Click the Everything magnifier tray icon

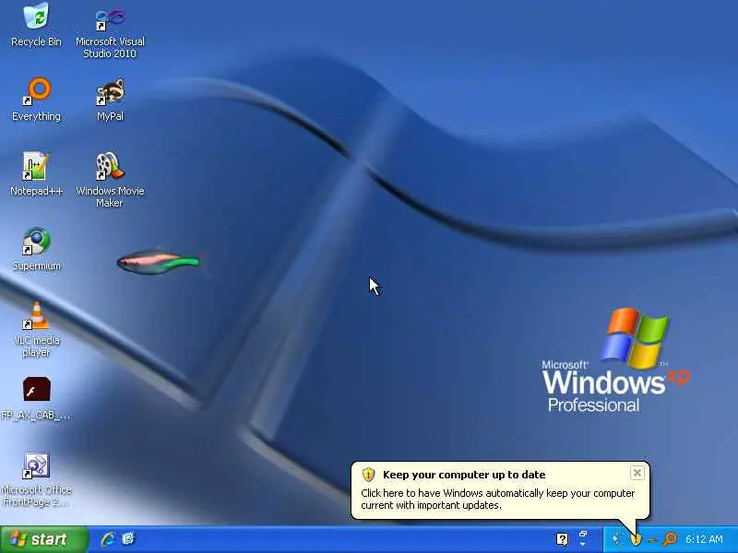pyautogui.click(x=670, y=539)
